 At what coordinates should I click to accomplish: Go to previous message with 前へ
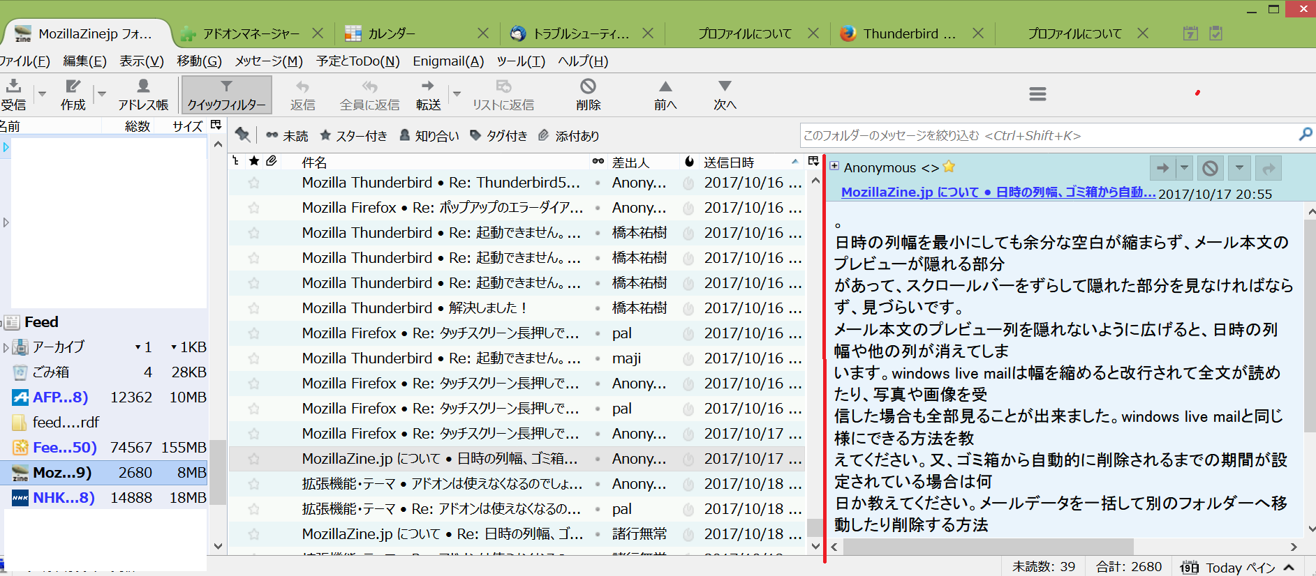665,94
